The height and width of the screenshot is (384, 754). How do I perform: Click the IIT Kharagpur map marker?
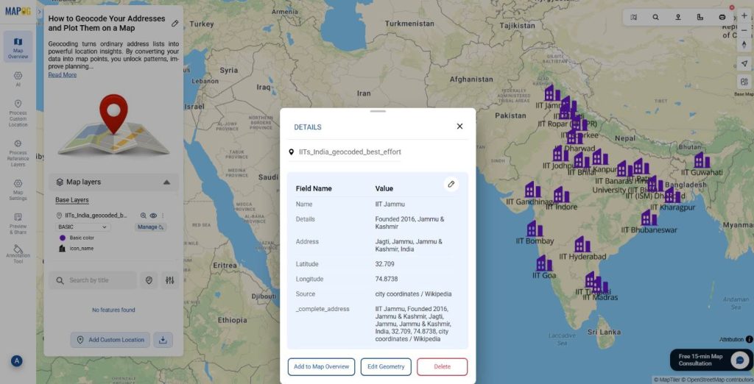[x=672, y=195]
